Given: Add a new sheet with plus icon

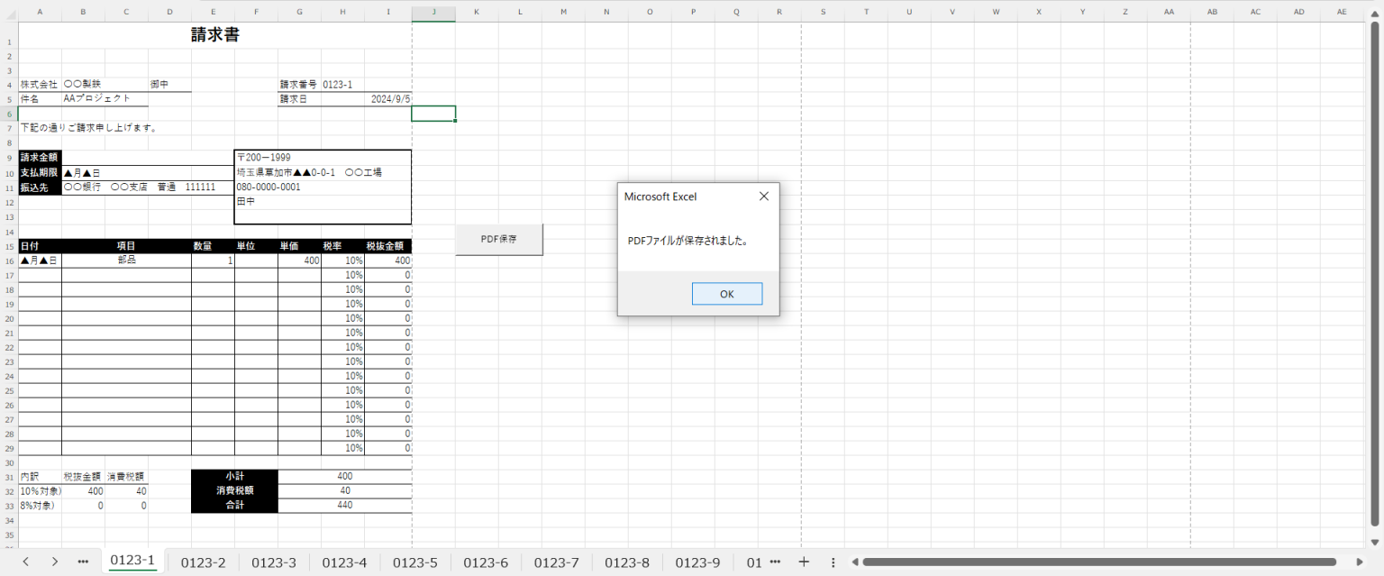Looking at the screenshot, I should [x=804, y=562].
